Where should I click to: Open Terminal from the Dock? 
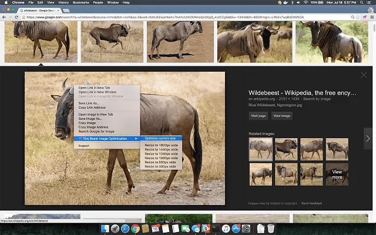(216, 229)
